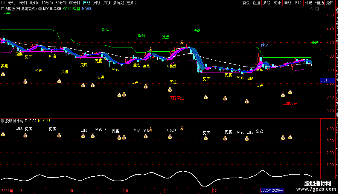Add stock via +自选 button
Screen dimensions: 338x194
click(x=319, y=3)
